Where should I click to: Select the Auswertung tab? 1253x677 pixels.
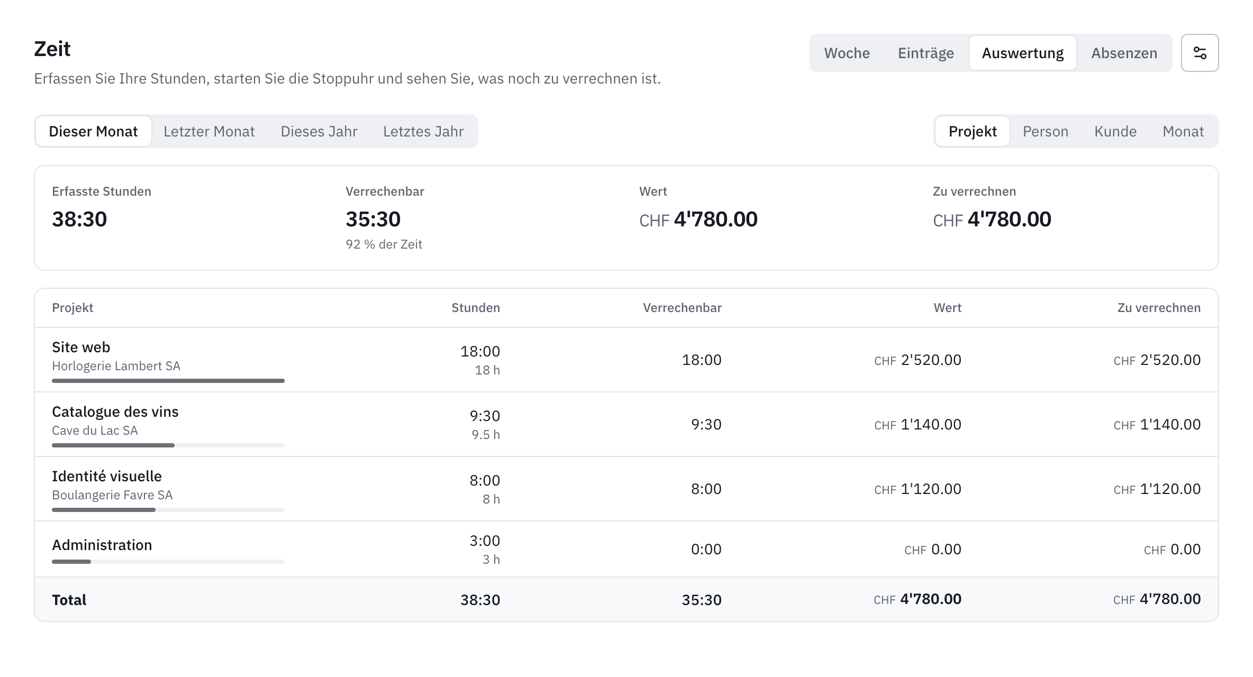(1022, 53)
